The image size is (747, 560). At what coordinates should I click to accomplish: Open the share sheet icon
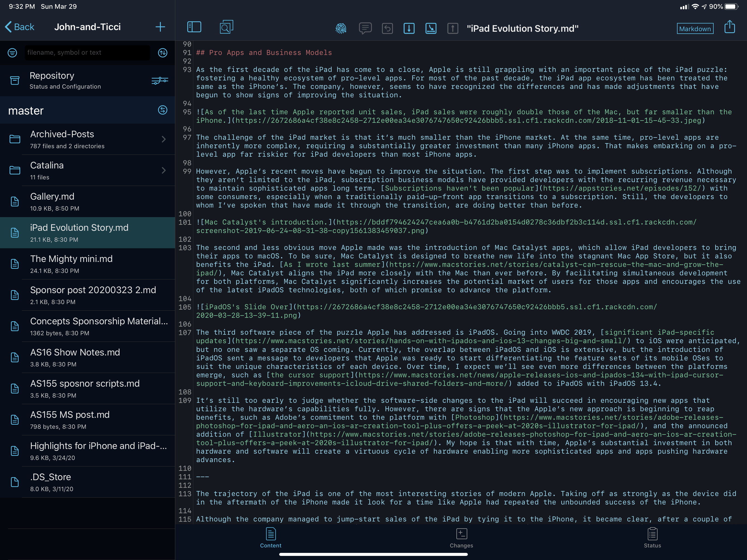(x=730, y=27)
